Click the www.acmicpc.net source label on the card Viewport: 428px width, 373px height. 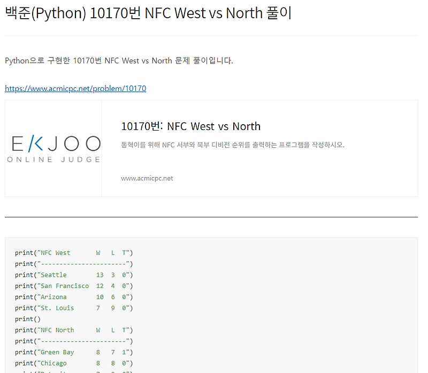pyautogui.click(x=147, y=178)
